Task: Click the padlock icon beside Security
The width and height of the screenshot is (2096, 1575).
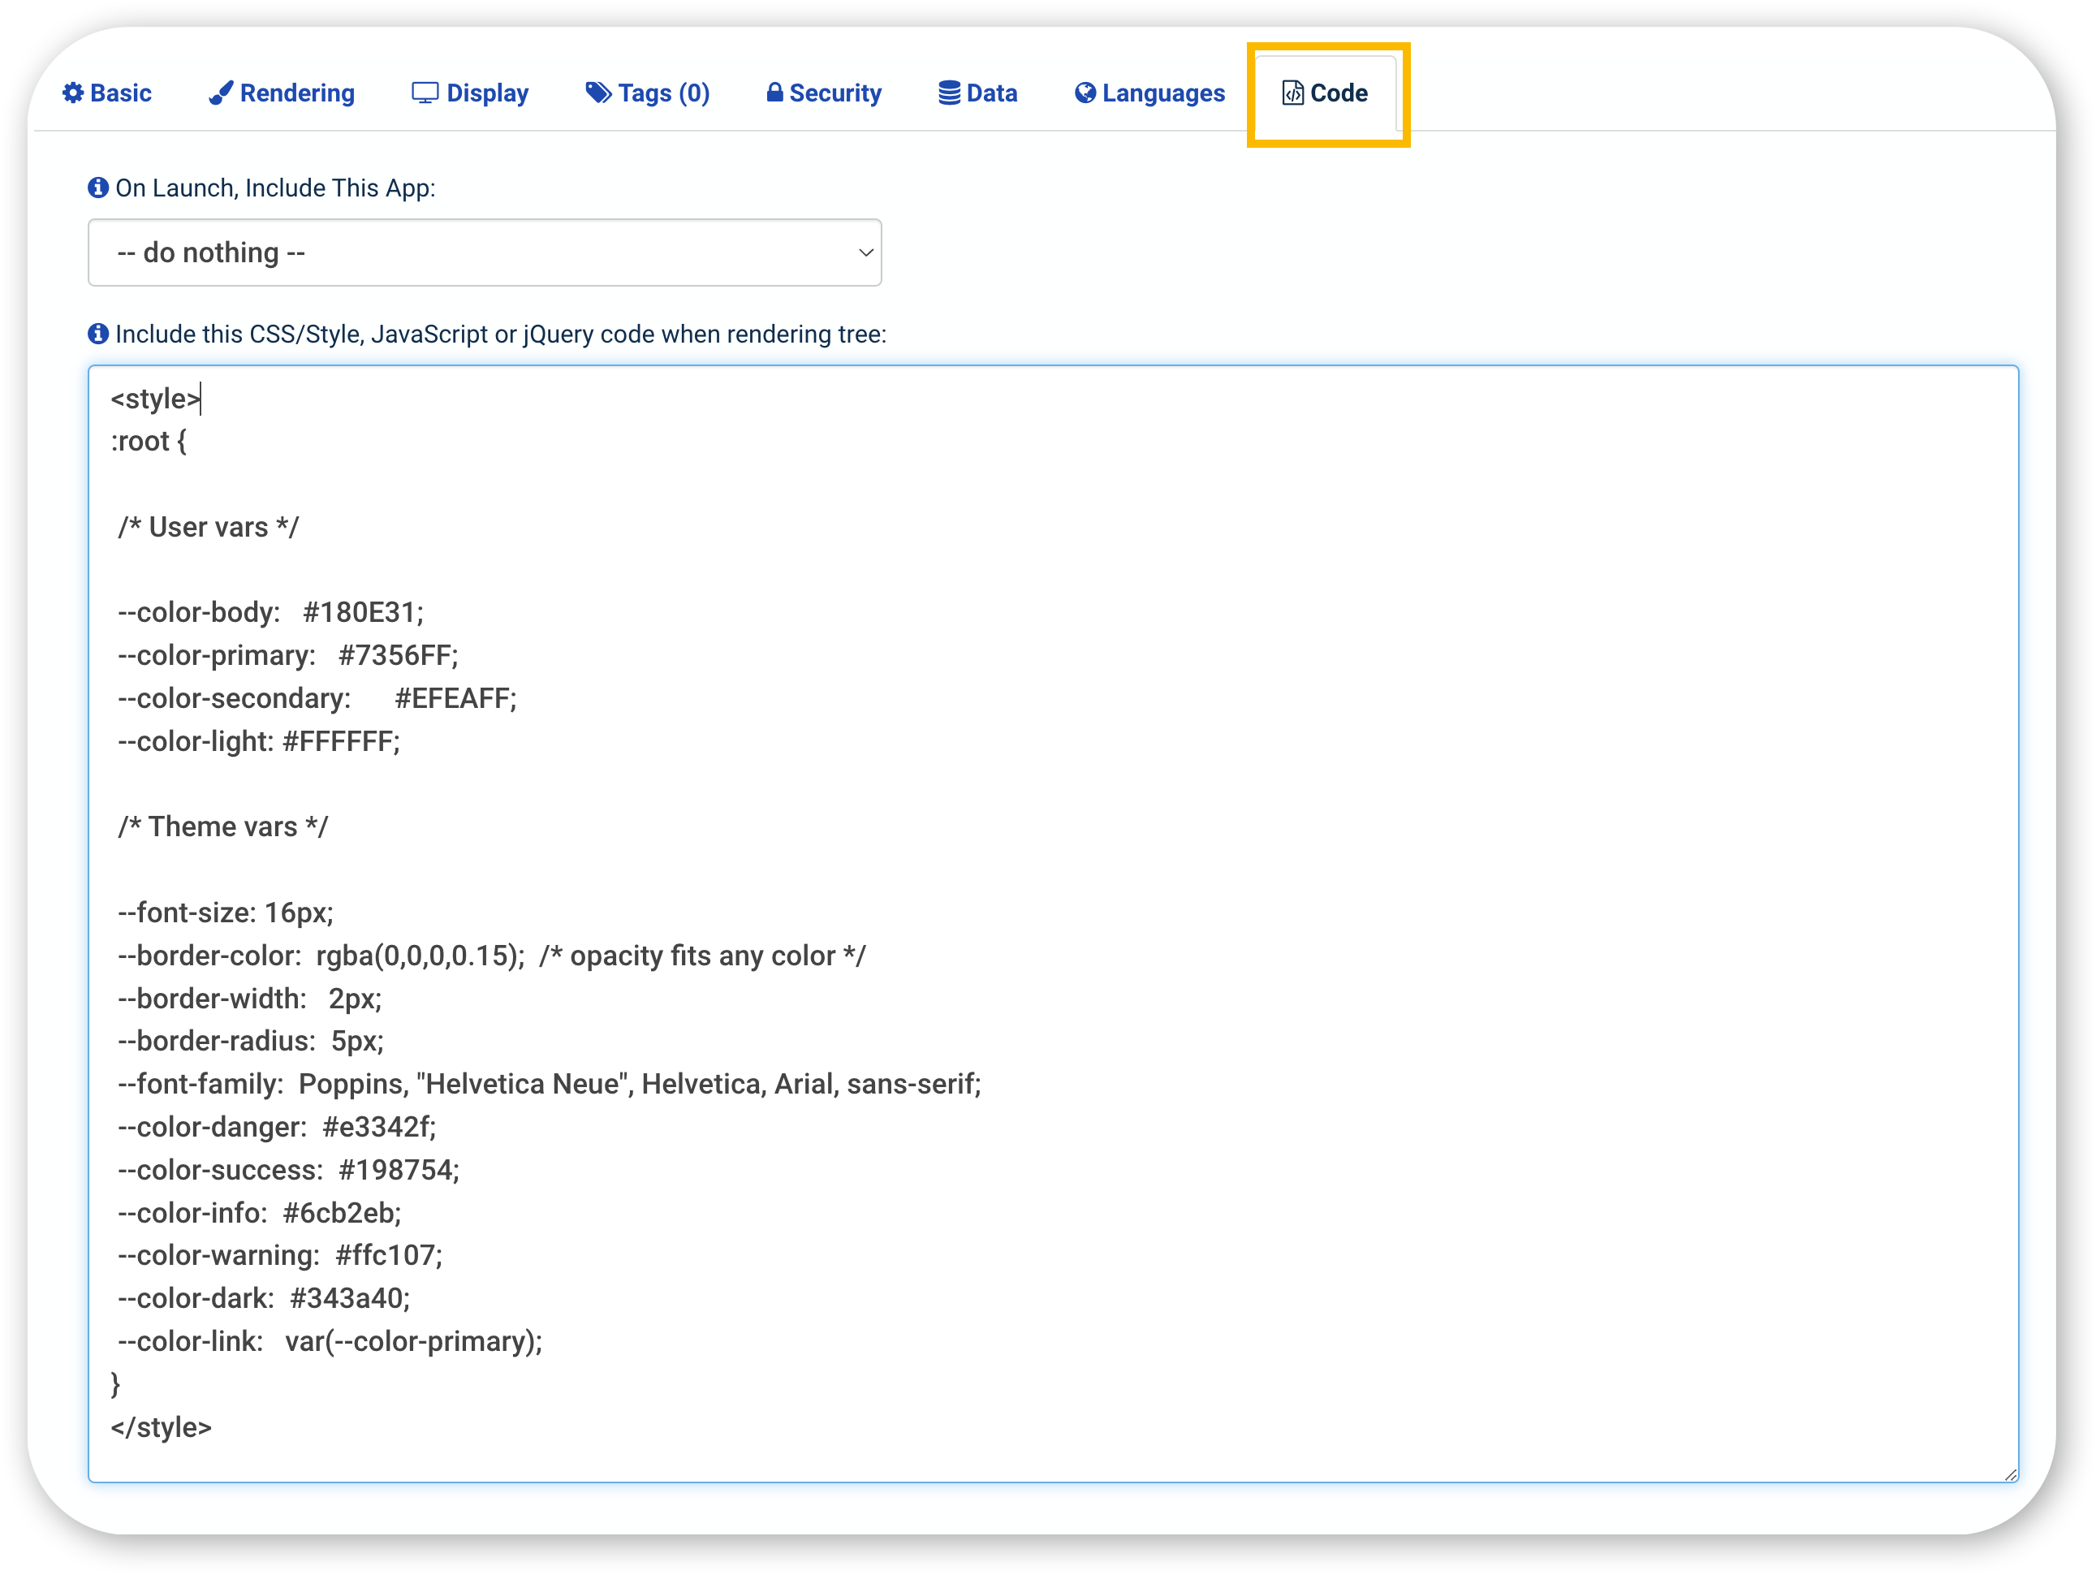Action: (774, 92)
